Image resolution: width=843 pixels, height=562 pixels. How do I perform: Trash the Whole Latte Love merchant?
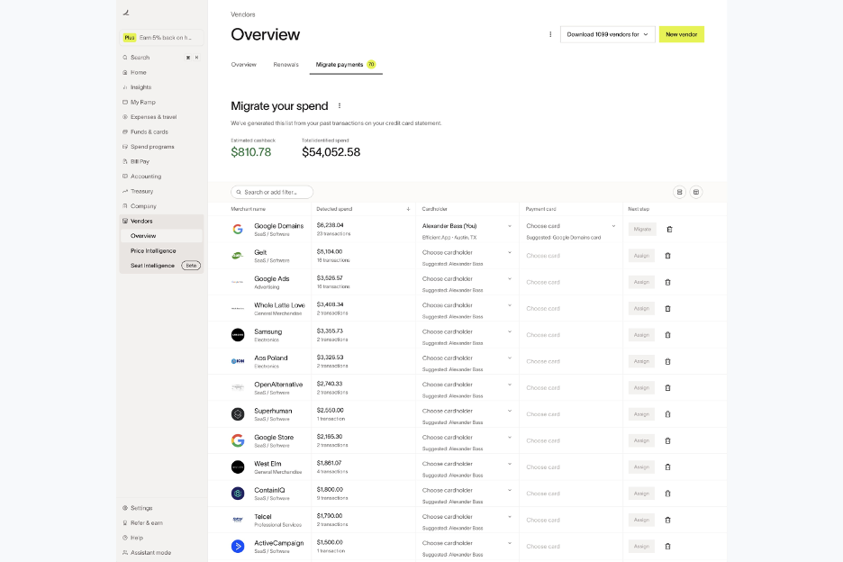pyautogui.click(x=667, y=309)
